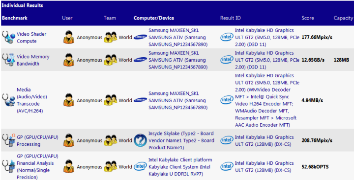Viewport: 354px width, 180px height.
Task: Open Samsung MAXEEN_SKL device link in Media Transcode row
Action: (x=178, y=100)
